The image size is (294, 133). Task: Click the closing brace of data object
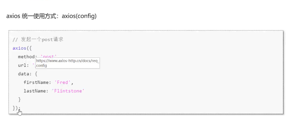tap(20, 100)
